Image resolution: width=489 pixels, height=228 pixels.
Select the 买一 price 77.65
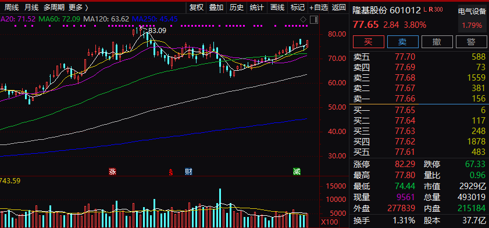(x=405, y=110)
